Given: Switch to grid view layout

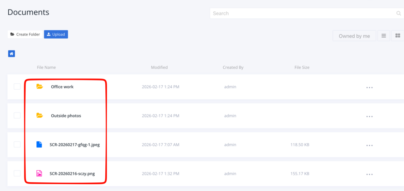Looking at the screenshot, I should (398, 36).
